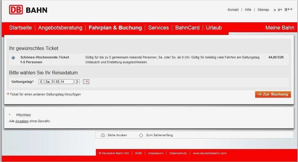Open the Impressum footer link

pos(155,153)
